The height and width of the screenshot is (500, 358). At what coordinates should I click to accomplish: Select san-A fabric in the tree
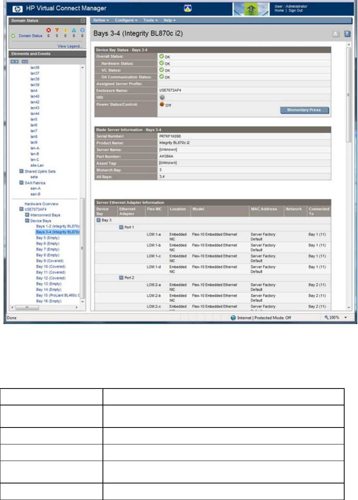pyautogui.click(x=35, y=188)
